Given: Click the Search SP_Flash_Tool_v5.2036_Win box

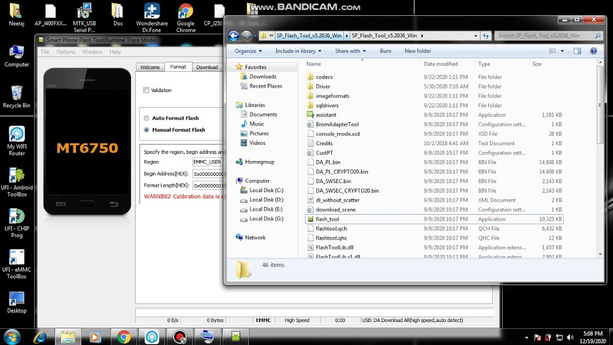Looking at the screenshot, I should 549,35.
